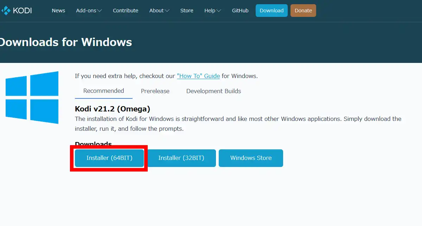Expand the About dropdown menu
422x226 pixels.
159,11
